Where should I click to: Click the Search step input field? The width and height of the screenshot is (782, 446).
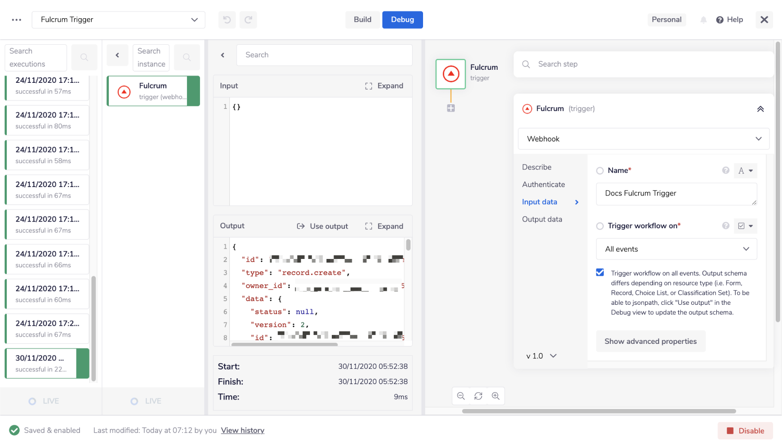(x=646, y=64)
